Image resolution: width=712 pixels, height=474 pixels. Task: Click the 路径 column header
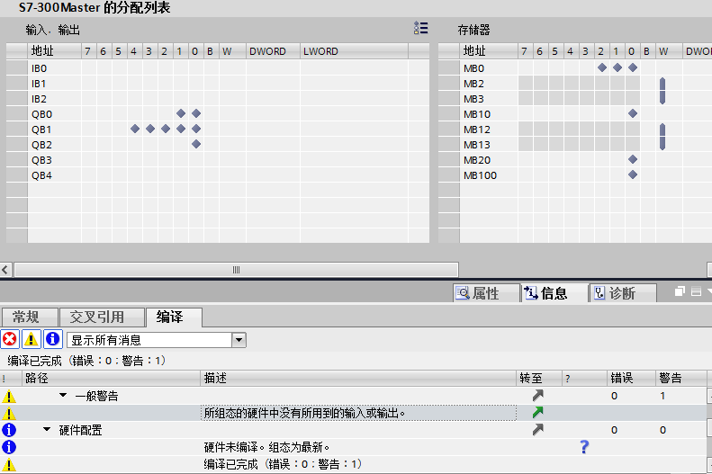pos(111,378)
